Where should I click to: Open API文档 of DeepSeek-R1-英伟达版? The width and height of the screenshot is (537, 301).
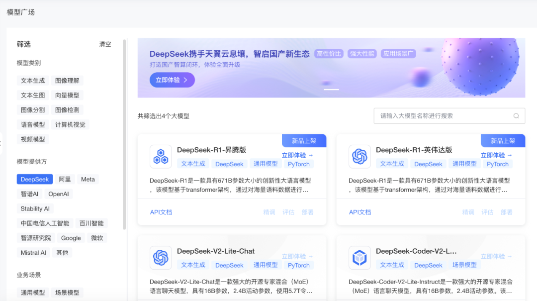pyautogui.click(x=360, y=212)
